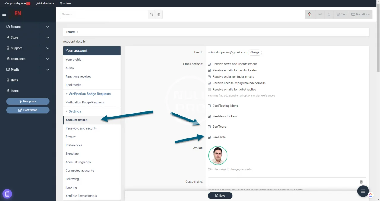The image size is (380, 201).
Task: Click the floating menu round button
Action: 363,191
